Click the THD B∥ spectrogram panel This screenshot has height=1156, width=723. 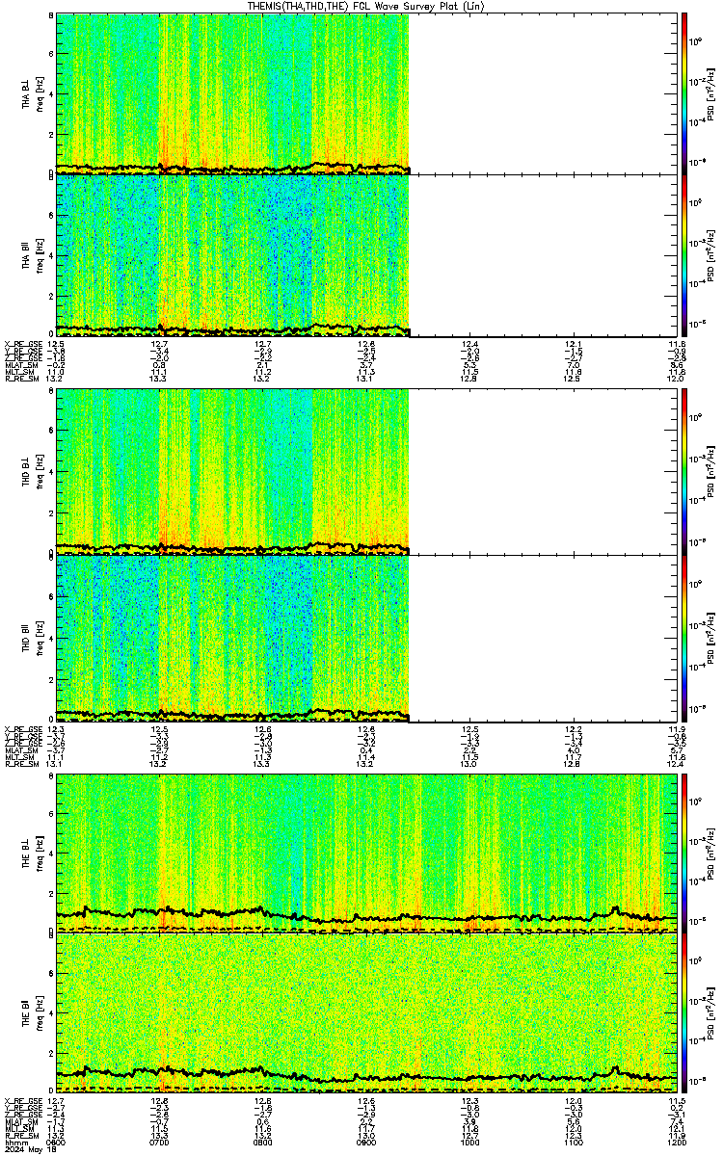pos(365,637)
